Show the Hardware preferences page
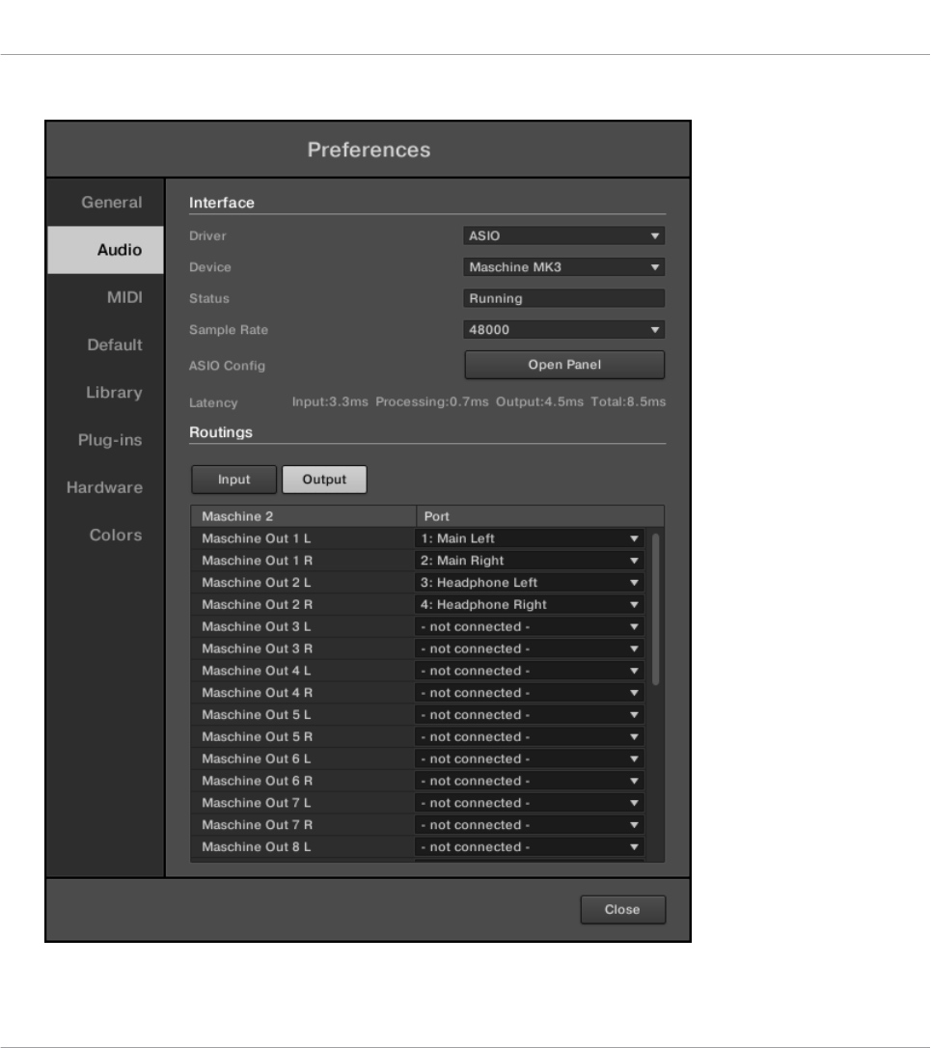Image resolution: width=931 pixels, height=1048 pixels. click(104, 487)
